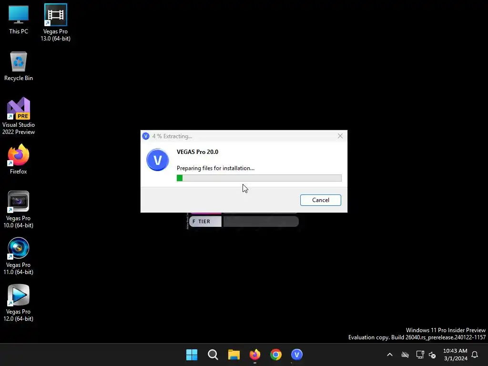Switch to VEGAS installer taskbar icon
The width and height of the screenshot is (488, 366).
point(297,355)
